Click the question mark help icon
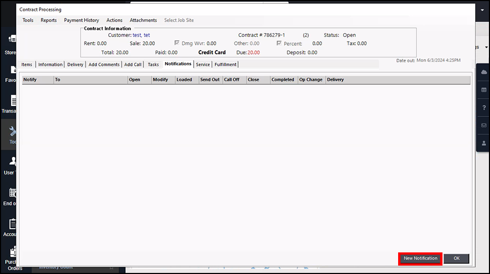The image size is (490, 274). point(484,107)
